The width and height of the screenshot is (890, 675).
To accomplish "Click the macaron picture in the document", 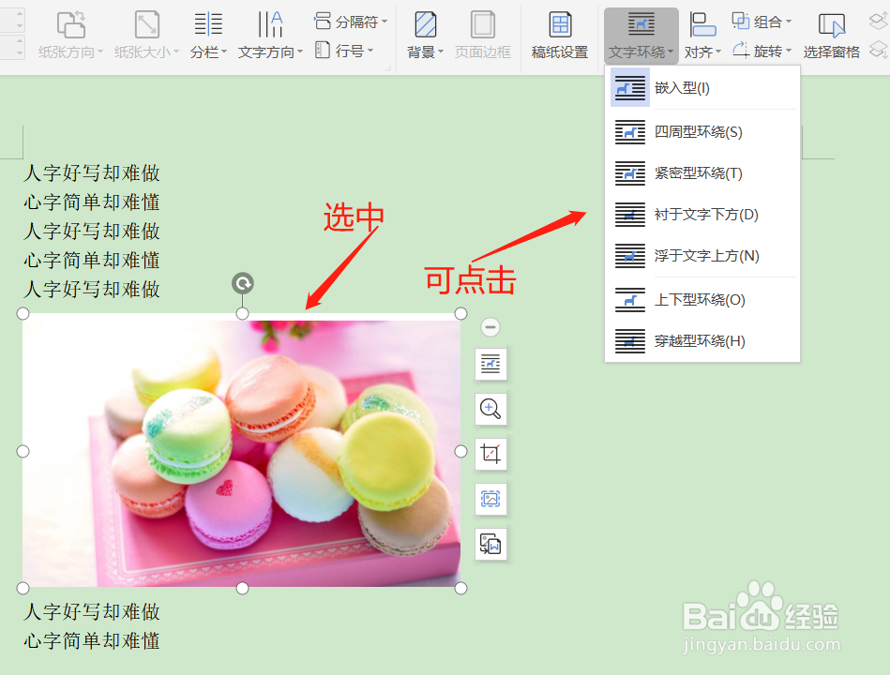I will 242,450.
